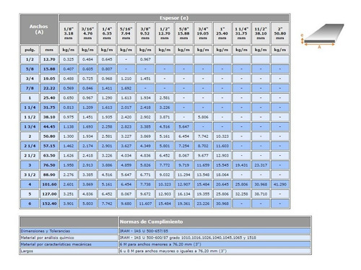Click the 15.545 weight cell
The height and width of the screenshot is (270, 361).
point(222,165)
